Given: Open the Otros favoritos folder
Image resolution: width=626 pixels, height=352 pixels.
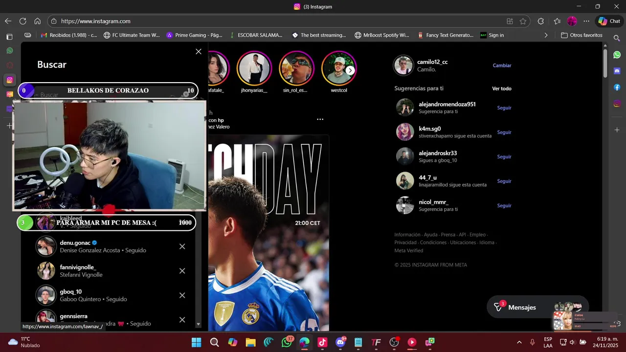Looking at the screenshot, I should pos(581,35).
